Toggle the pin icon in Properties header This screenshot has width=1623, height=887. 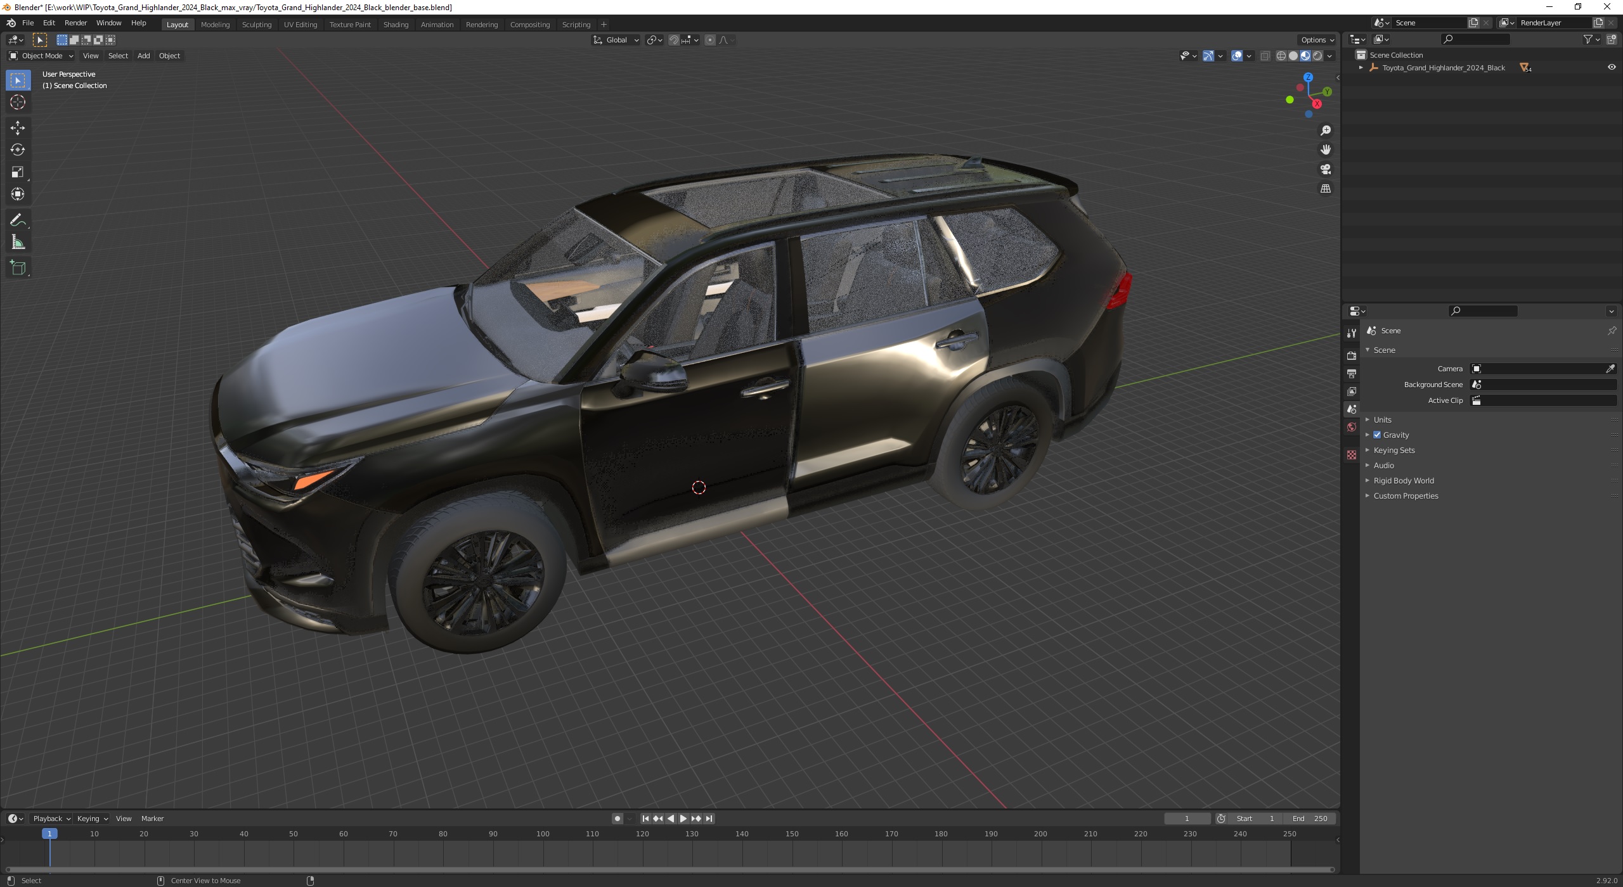1612,331
